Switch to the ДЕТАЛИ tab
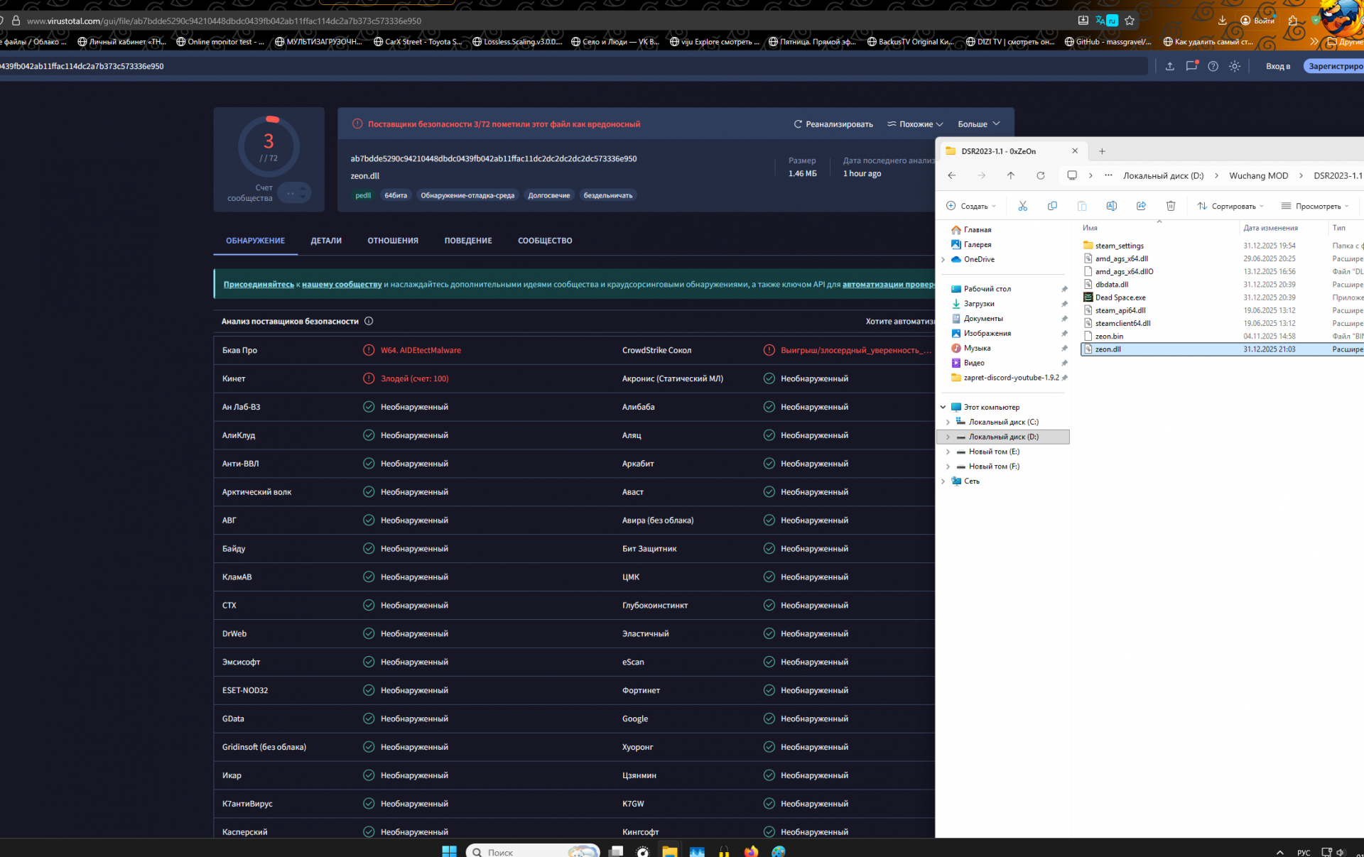 tap(326, 241)
